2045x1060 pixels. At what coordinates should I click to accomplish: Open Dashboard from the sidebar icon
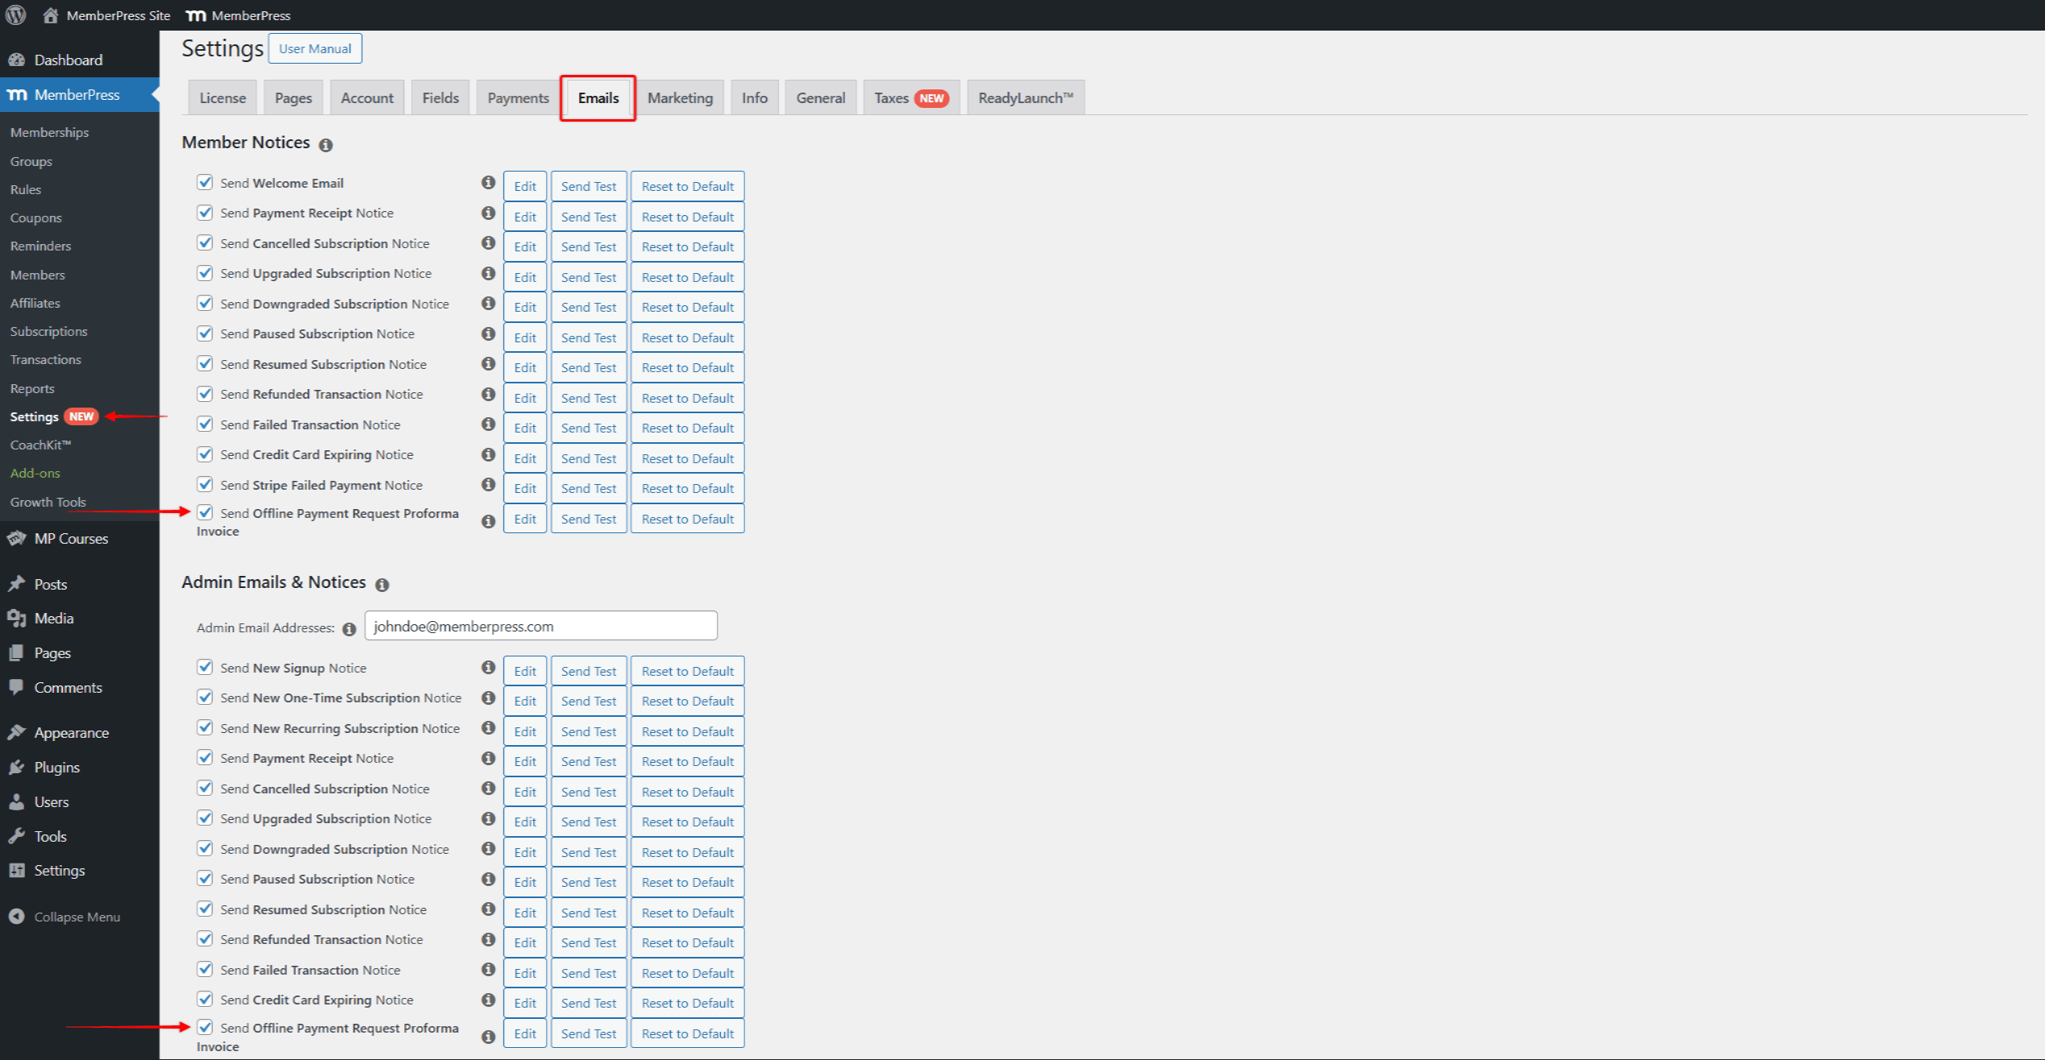pyautogui.click(x=17, y=60)
